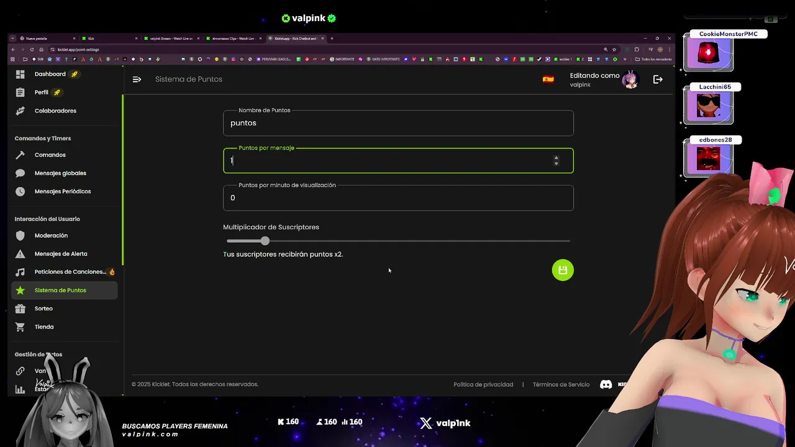Collapse the sidebar with the hamburger menu icon
795x447 pixels.
[x=137, y=79]
